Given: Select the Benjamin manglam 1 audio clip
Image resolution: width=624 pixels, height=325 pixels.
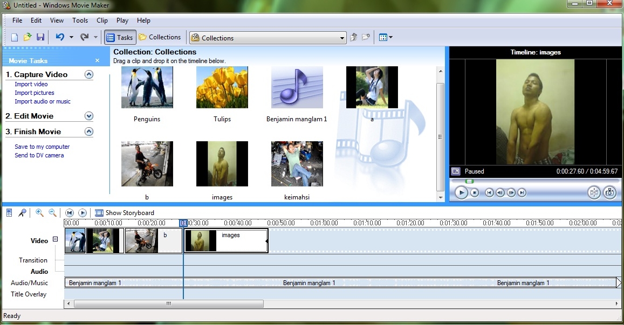Looking at the screenshot, I should 297,87.
